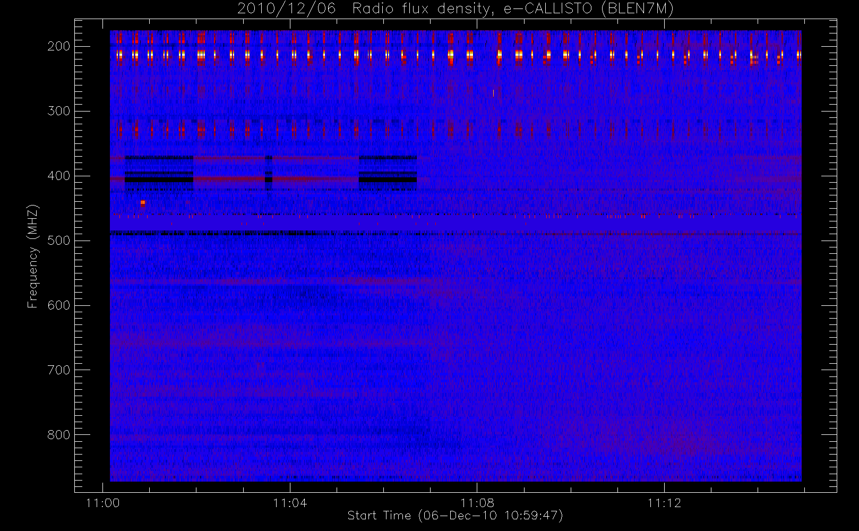Click the 500 frequency tick label
The image size is (859, 531).
(59, 241)
